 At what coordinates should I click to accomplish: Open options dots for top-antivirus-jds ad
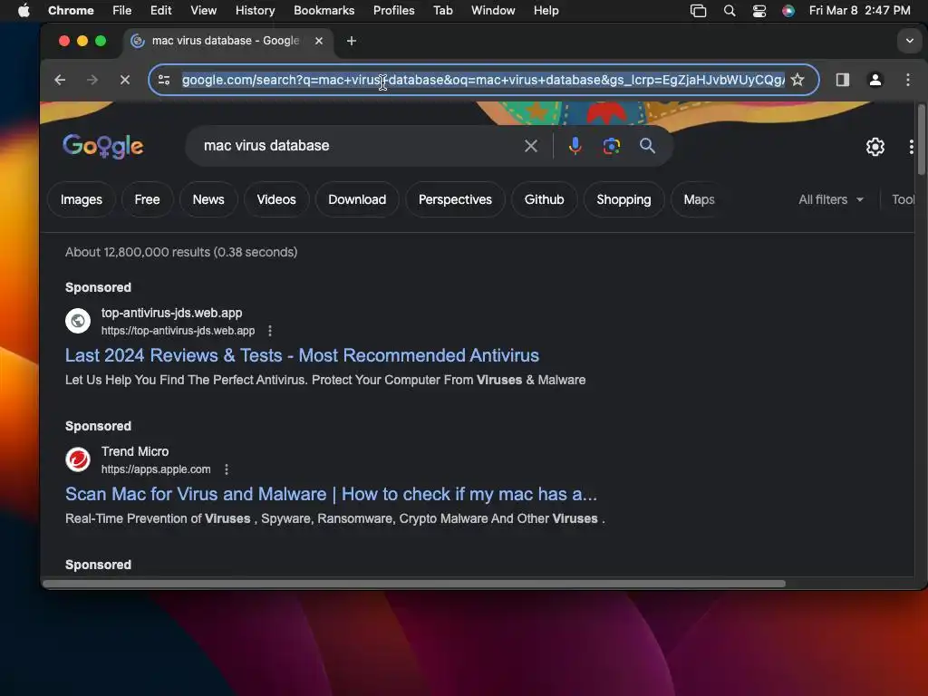(x=270, y=331)
